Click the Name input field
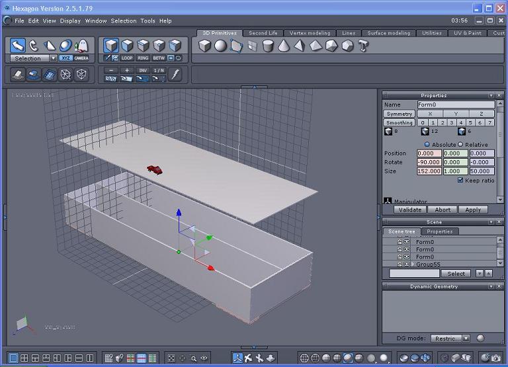Screen dimensions: 508x367 click(x=456, y=104)
